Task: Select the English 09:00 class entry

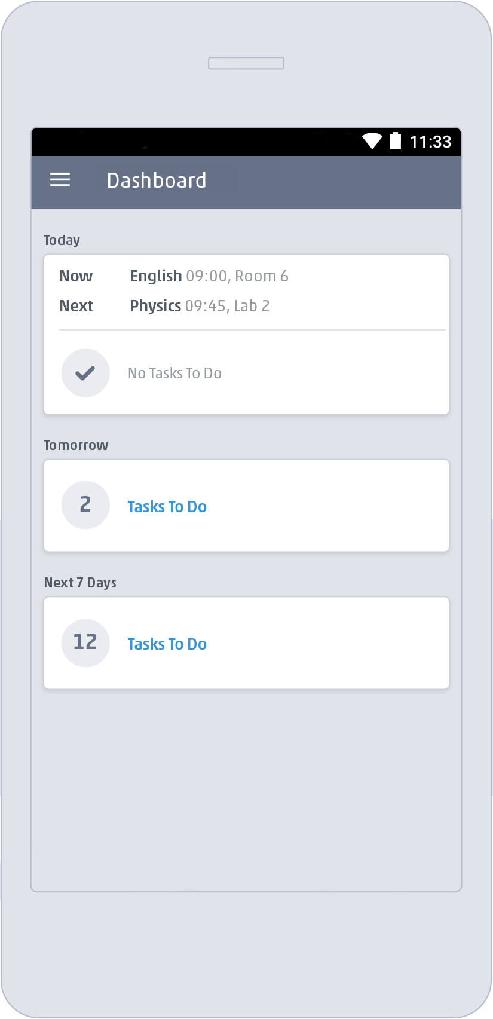Action: click(x=209, y=276)
